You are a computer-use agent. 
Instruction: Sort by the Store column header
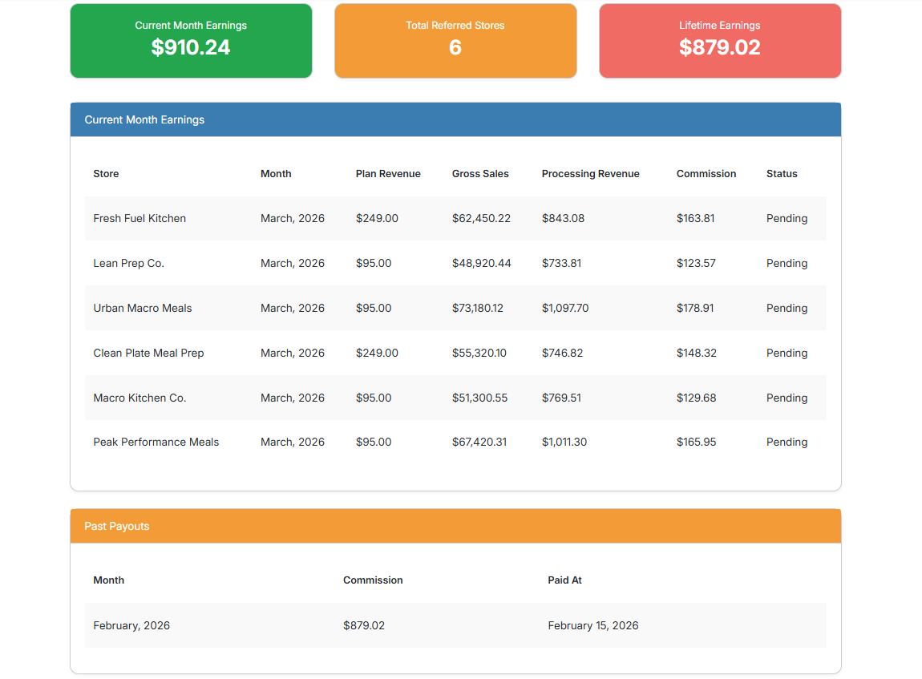click(106, 174)
